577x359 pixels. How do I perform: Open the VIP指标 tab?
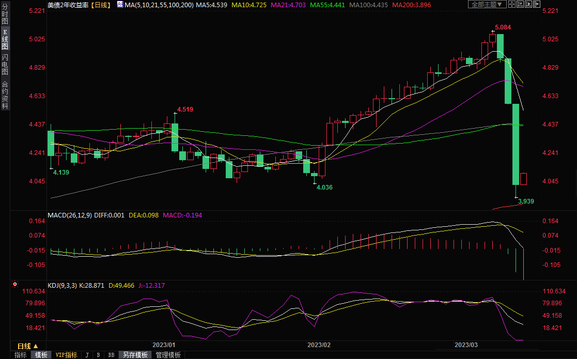coord(66,355)
